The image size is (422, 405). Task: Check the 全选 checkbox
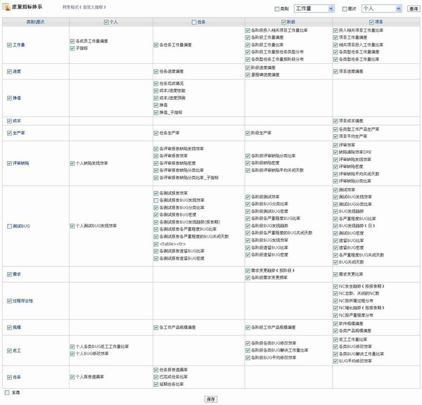(8, 392)
